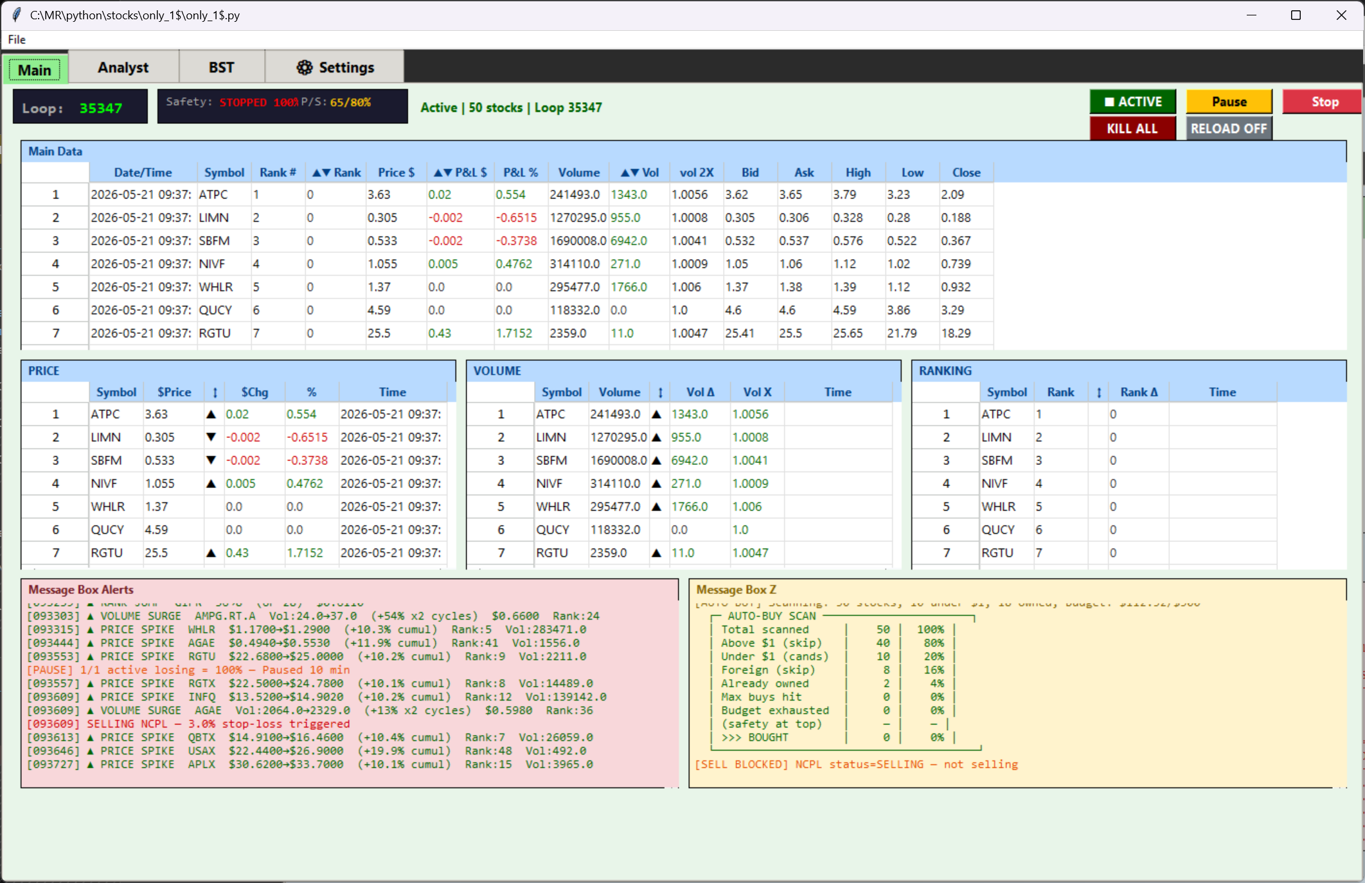This screenshot has height=883, width=1365.
Task: Open the File menu
Action: tap(17, 40)
